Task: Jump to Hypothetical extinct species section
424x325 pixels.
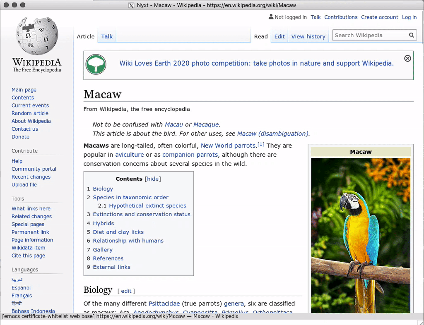Action: point(148,206)
